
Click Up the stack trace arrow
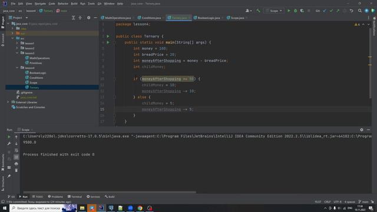tap(16, 137)
